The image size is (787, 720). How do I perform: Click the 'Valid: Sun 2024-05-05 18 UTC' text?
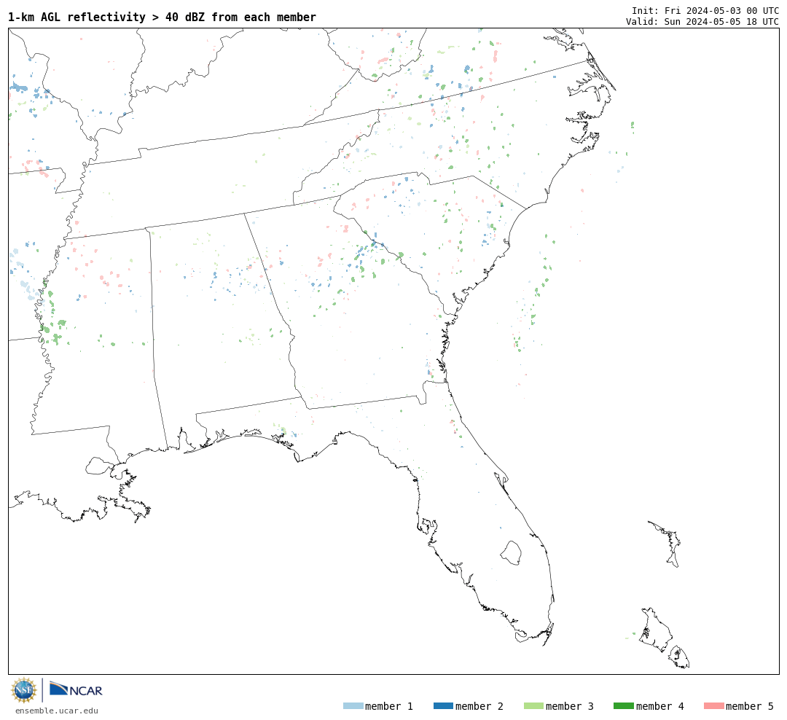click(x=702, y=22)
